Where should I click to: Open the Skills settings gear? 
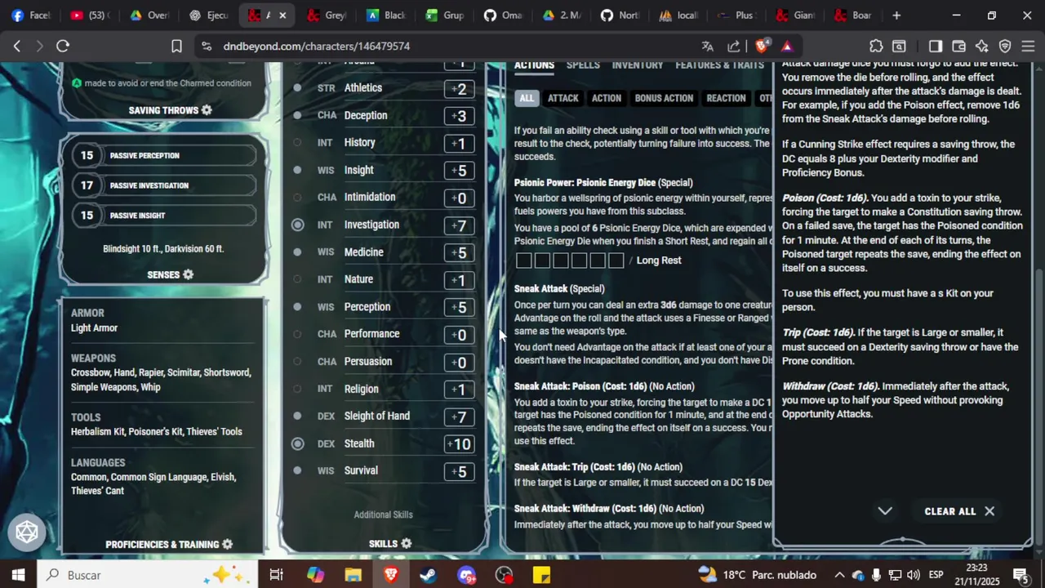(406, 543)
